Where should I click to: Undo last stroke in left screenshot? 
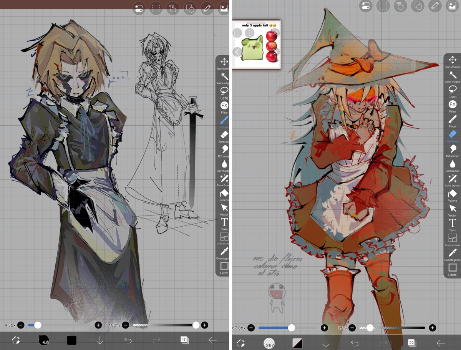128,340
